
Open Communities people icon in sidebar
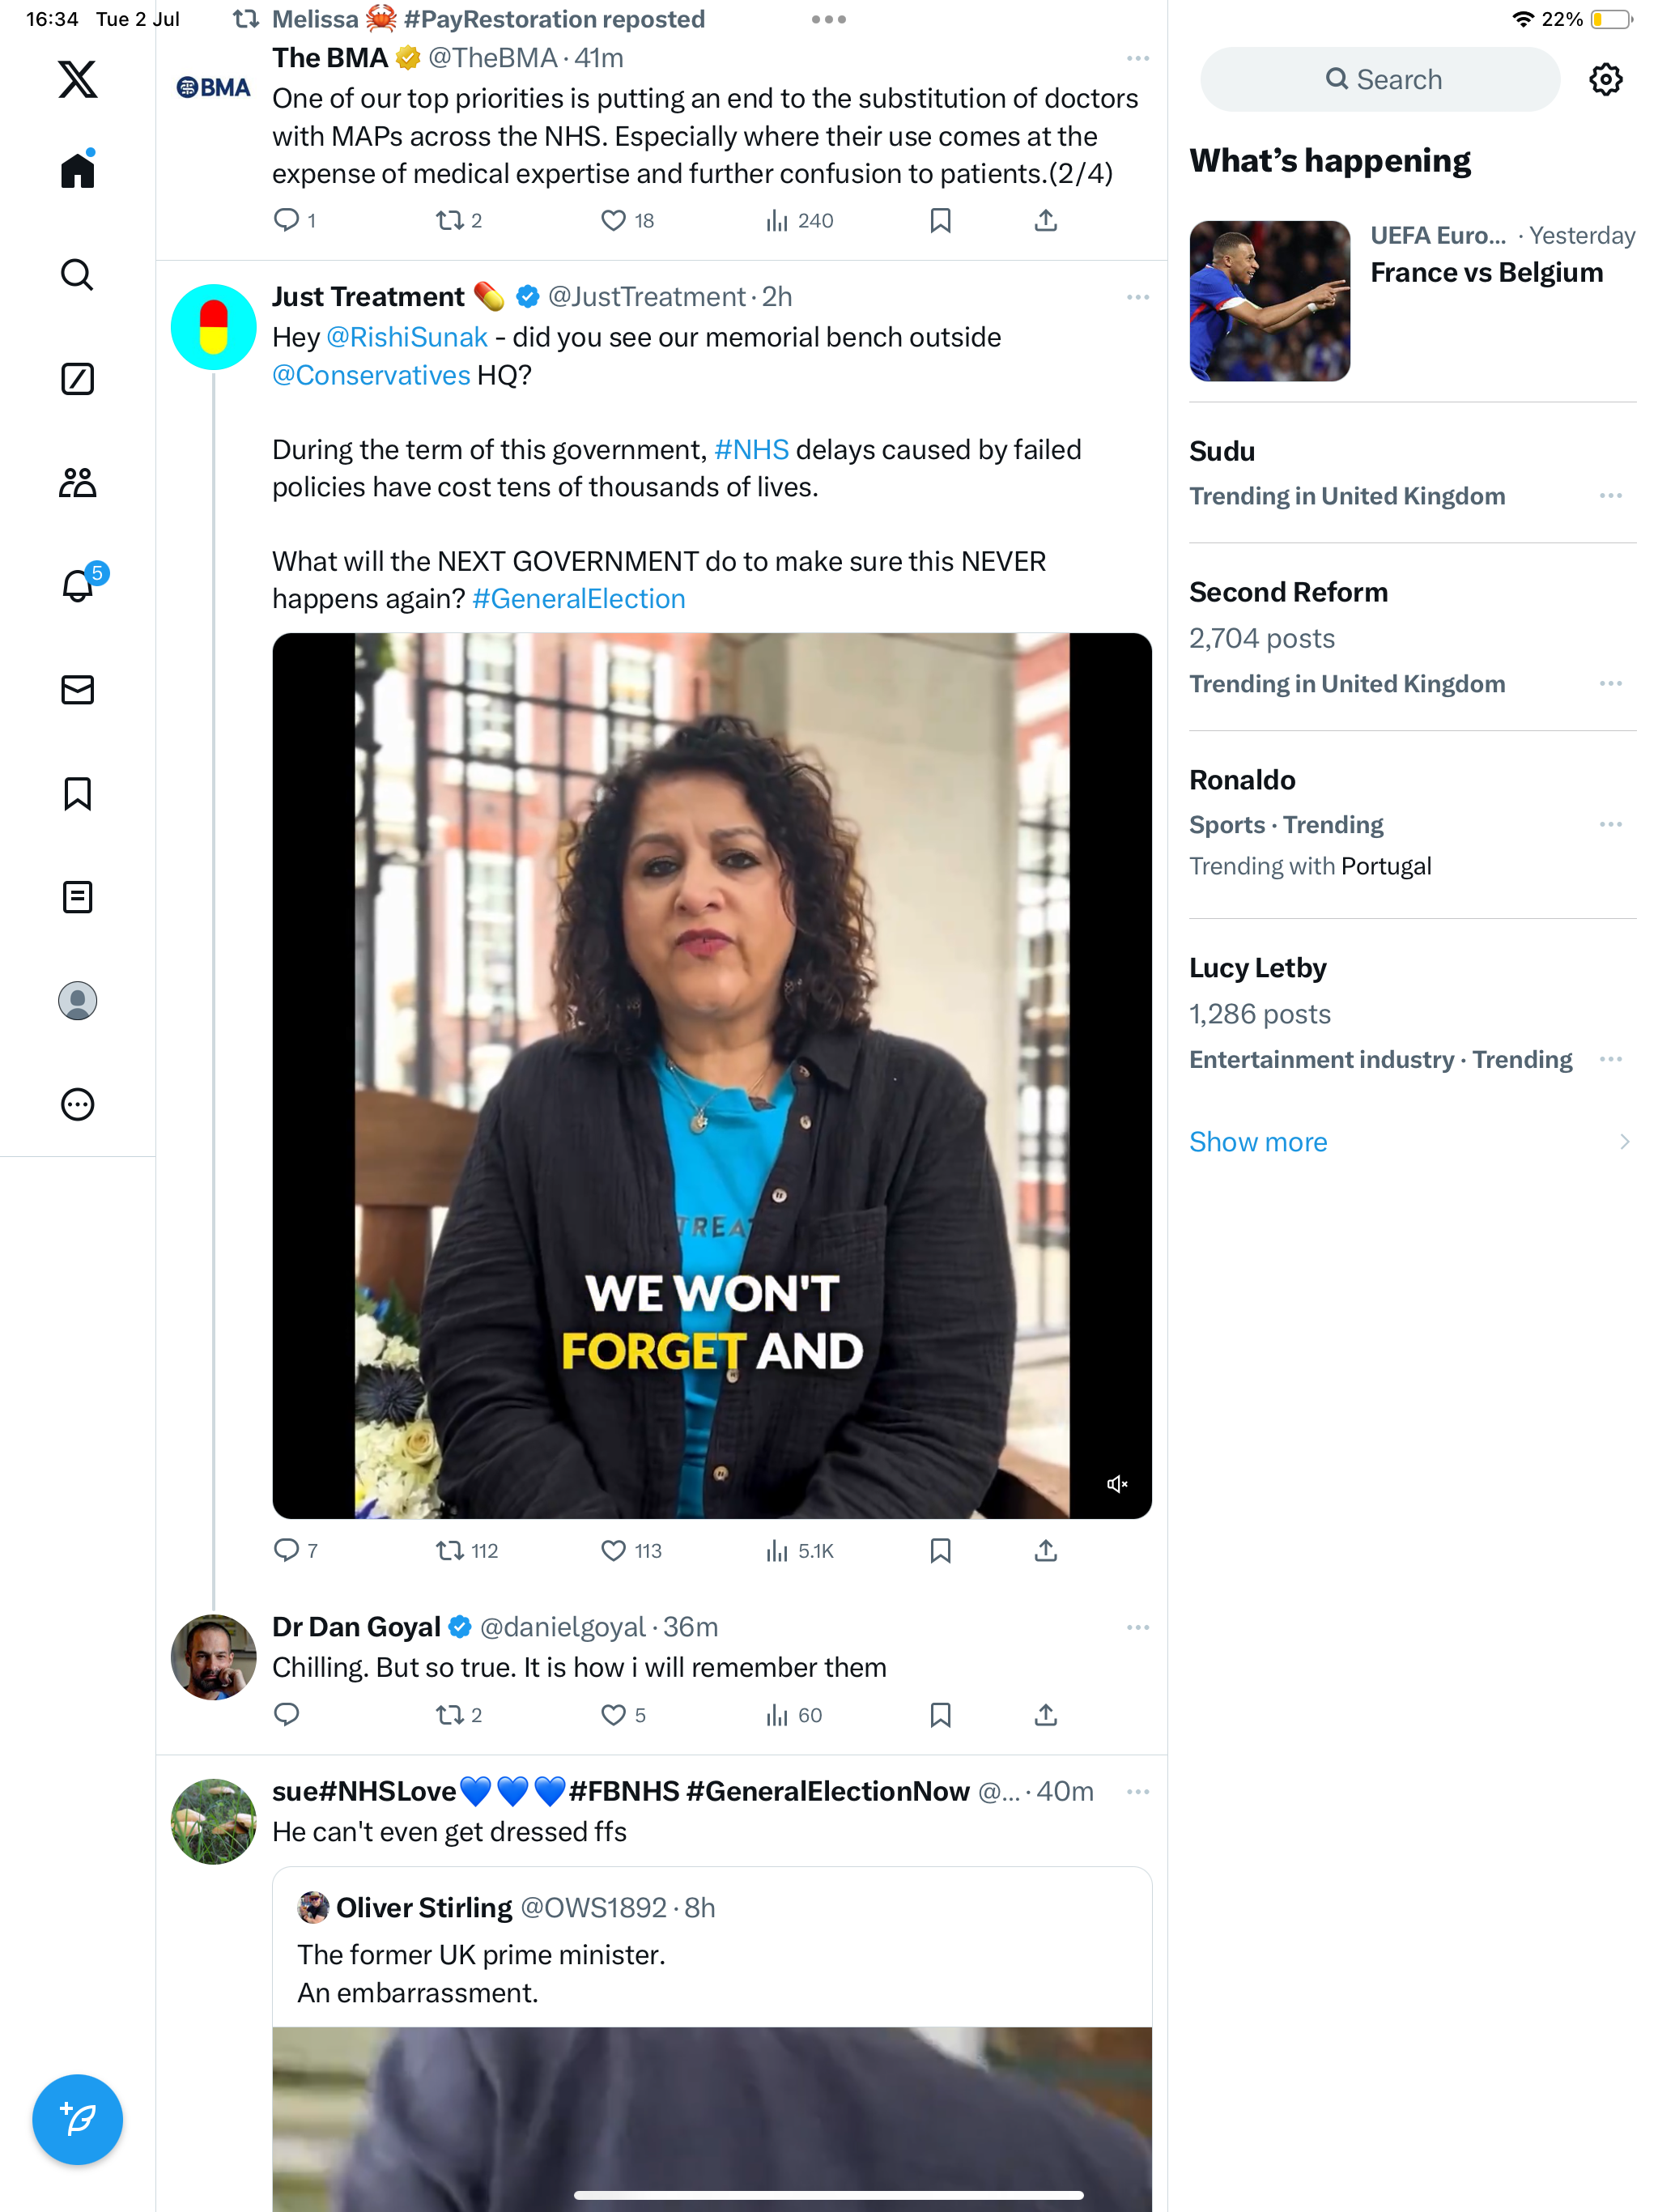point(77,483)
